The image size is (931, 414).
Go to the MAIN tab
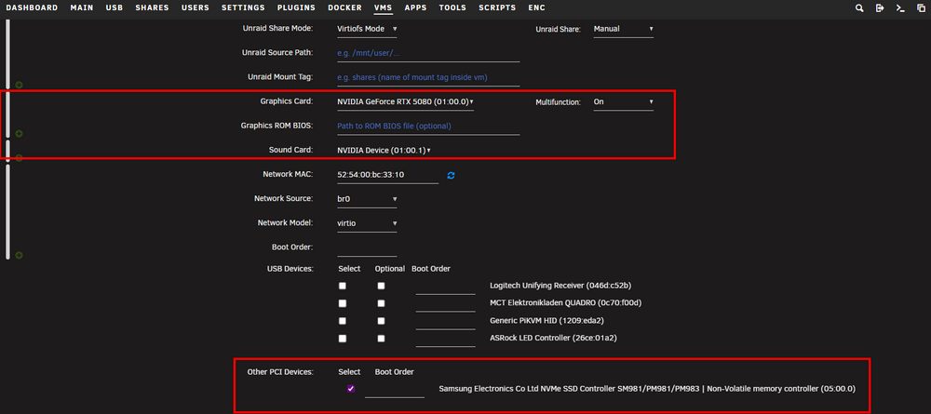click(82, 8)
